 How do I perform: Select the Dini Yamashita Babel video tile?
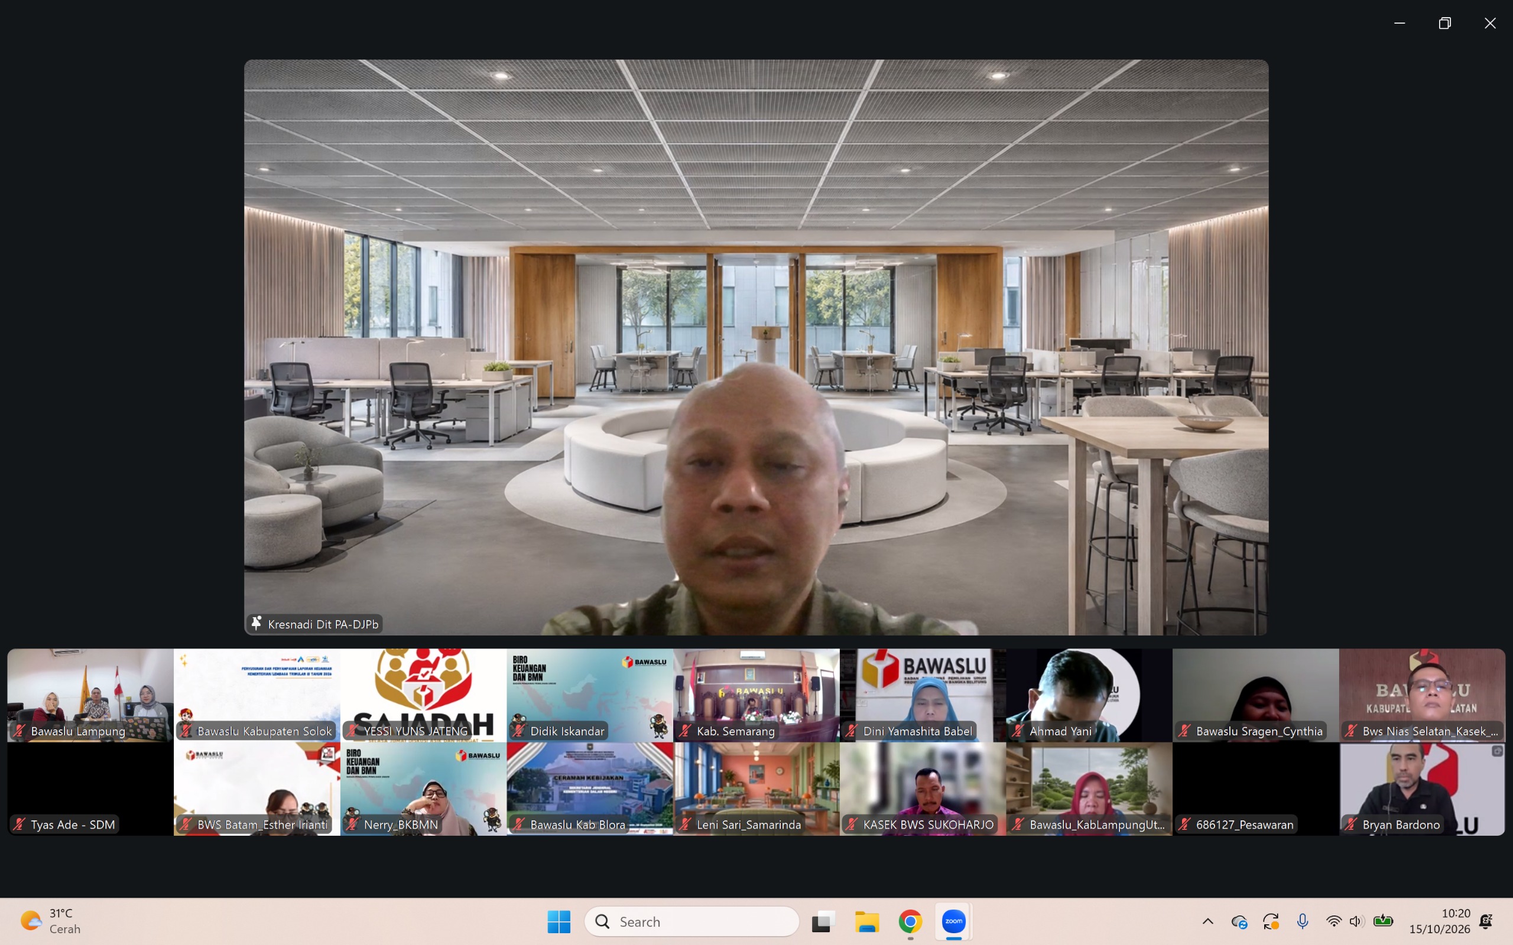923,695
